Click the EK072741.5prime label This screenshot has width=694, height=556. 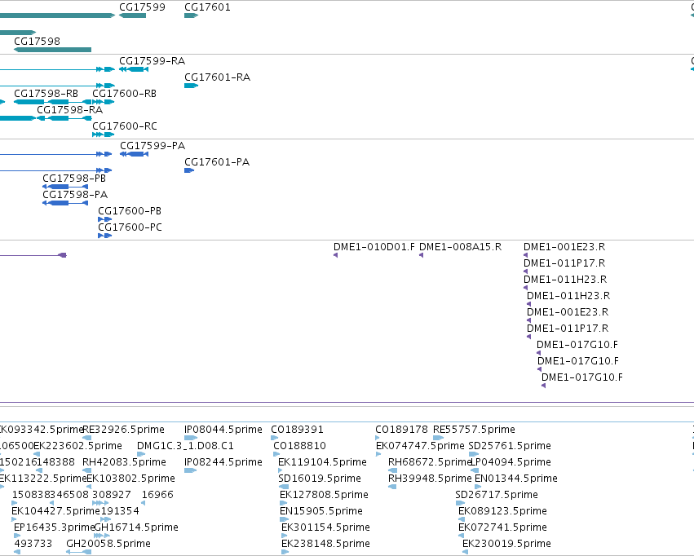click(503, 527)
